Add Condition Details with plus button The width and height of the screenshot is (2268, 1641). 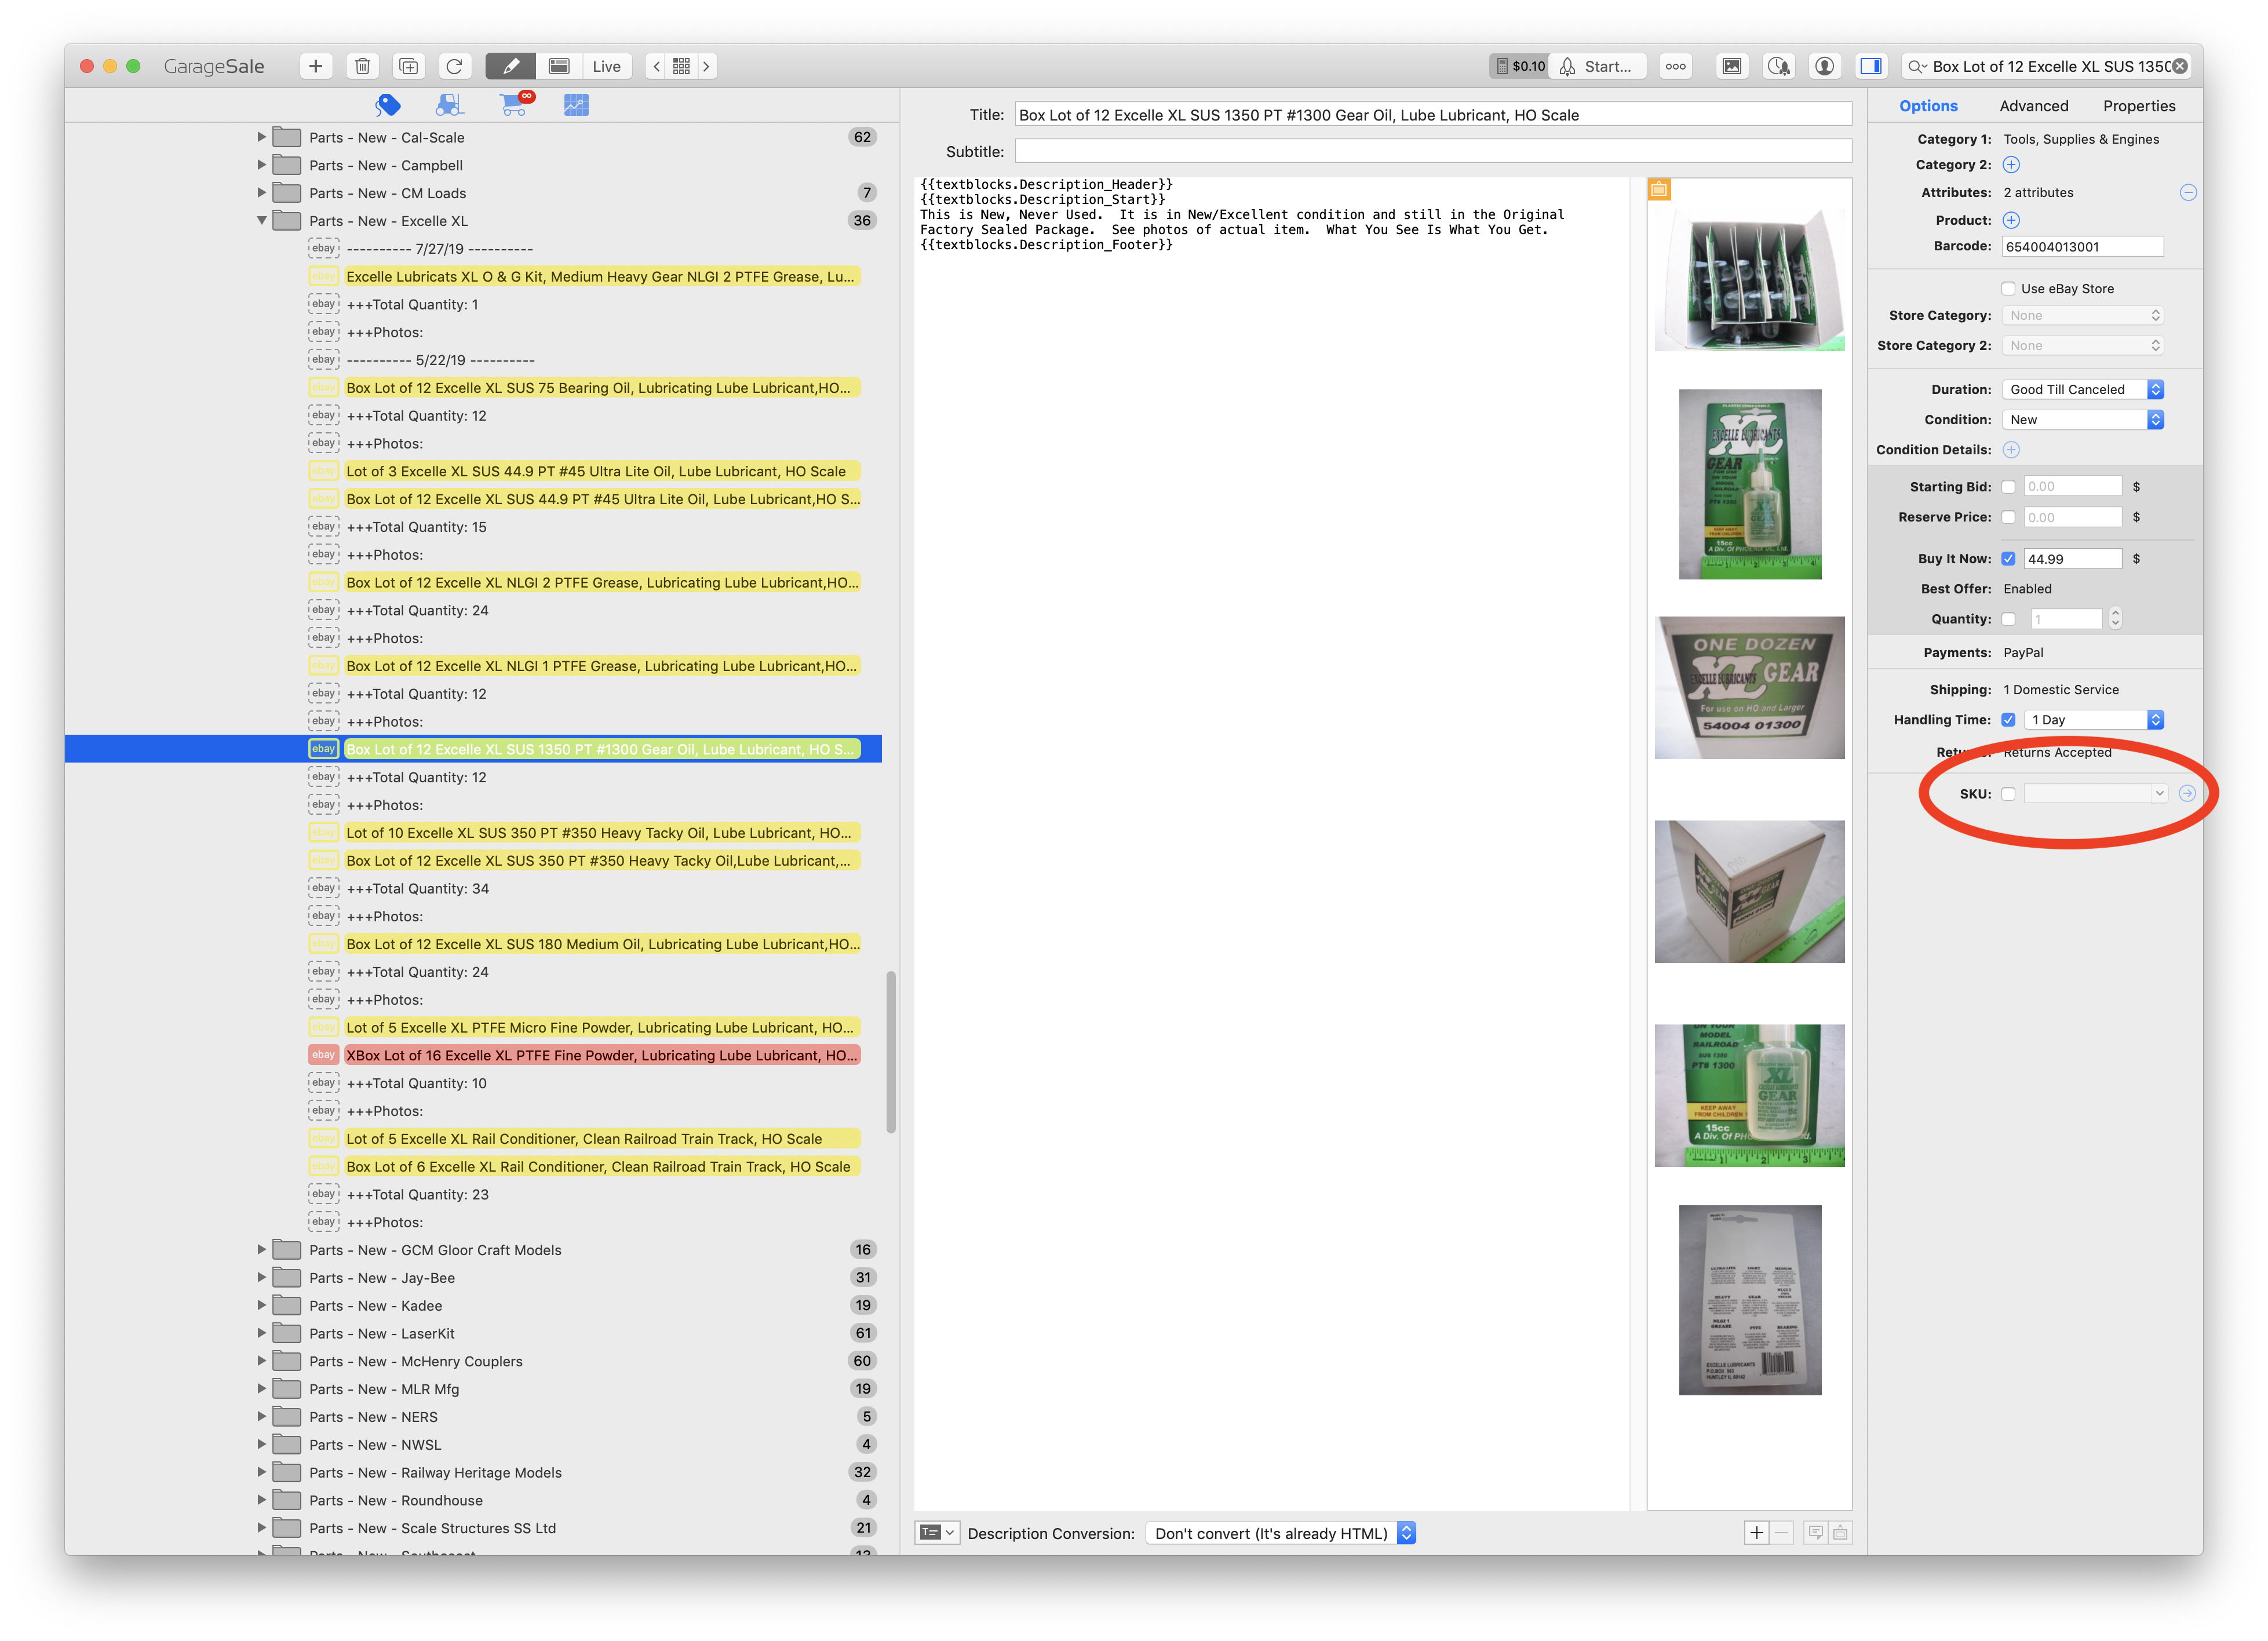click(x=2011, y=450)
